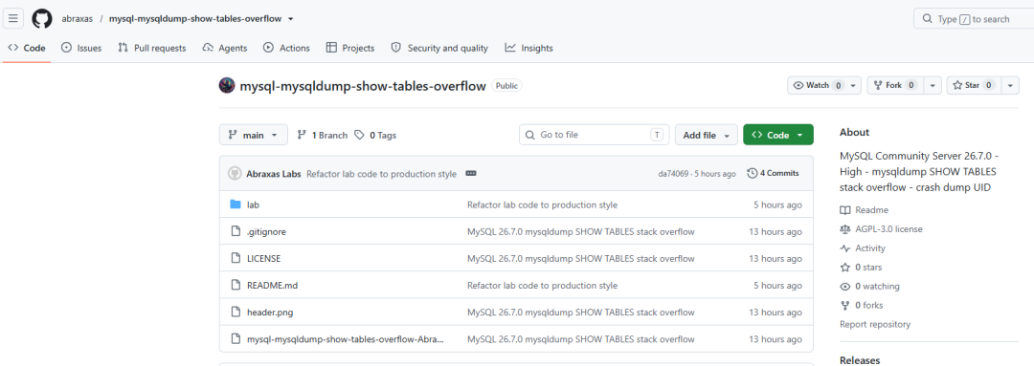Click the file icon beside LICENSE
The height and width of the screenshot is (366, 1034).
236,258
